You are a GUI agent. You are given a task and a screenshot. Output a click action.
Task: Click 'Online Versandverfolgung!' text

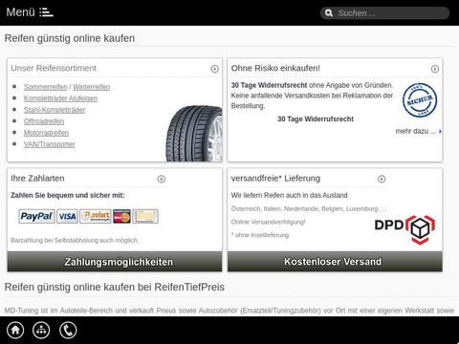(269, 222)
